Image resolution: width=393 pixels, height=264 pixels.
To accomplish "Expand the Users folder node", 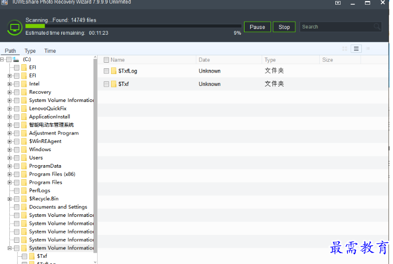I will 9,158.
